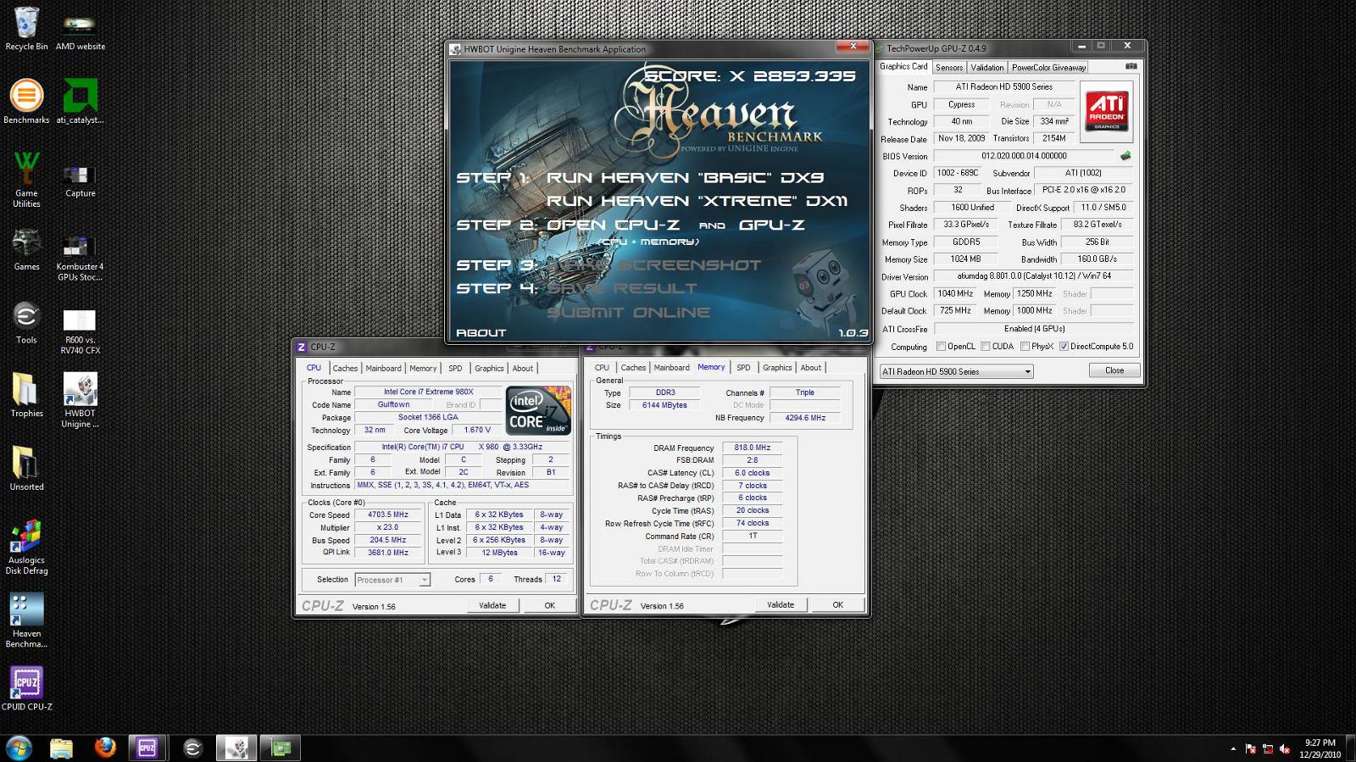Open About tab in the right CPU-Z window
1356x762 pixels.
coord(811,367)
